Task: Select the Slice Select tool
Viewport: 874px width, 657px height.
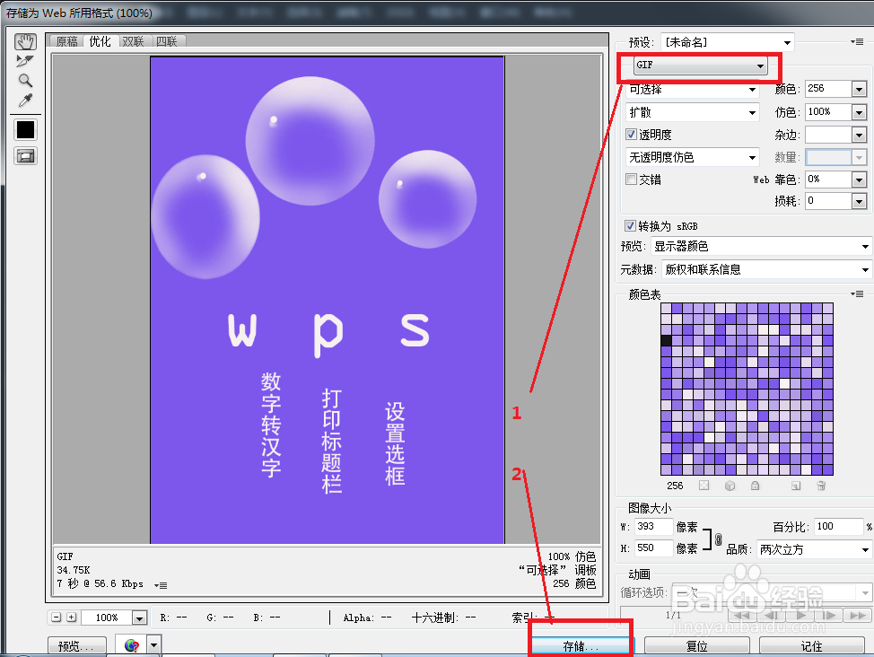Action: tap(25, 61)
